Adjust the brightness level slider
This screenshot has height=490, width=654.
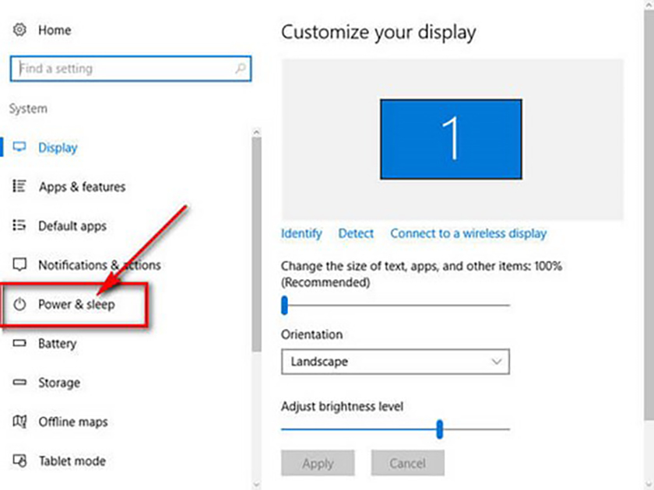click(x=441, y=429)
